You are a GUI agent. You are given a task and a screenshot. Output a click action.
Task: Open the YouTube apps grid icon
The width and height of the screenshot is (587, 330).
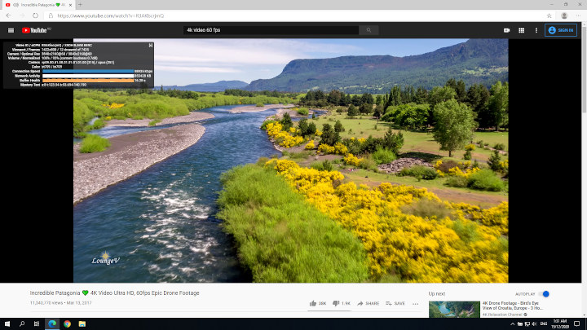click(522, 30)
